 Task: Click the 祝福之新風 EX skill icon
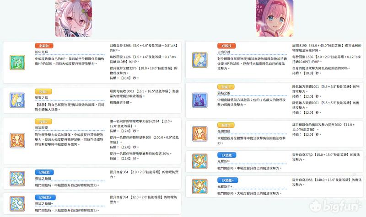point(17,179)
